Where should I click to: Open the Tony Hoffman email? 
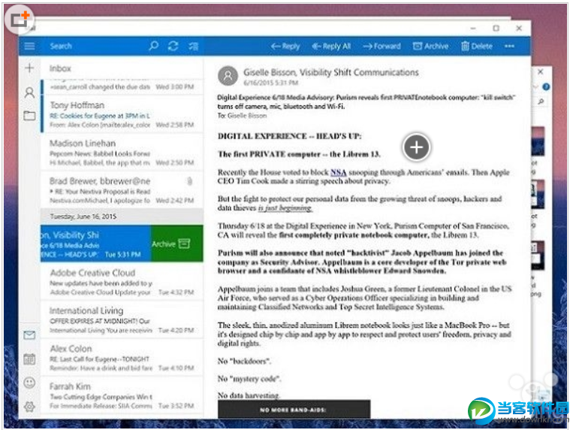click(x=122, y=114)
